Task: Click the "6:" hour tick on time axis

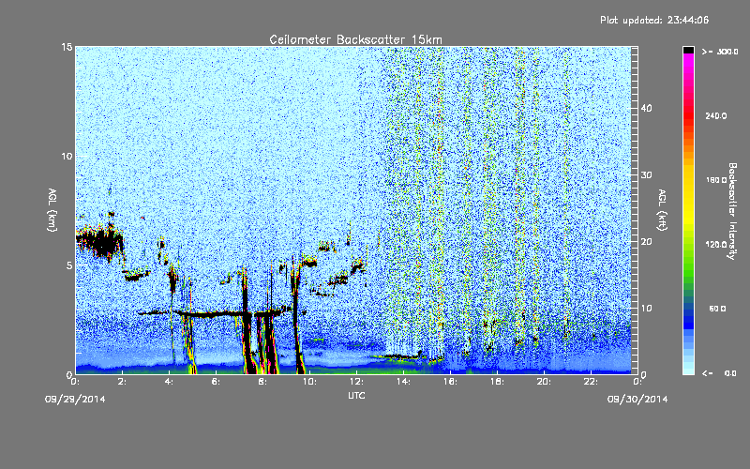Action: coord(217,382)
